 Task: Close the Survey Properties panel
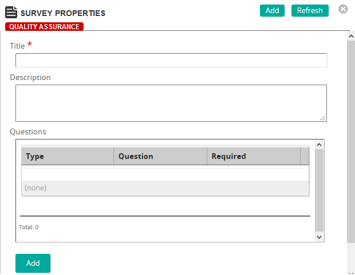pos(343,9)
